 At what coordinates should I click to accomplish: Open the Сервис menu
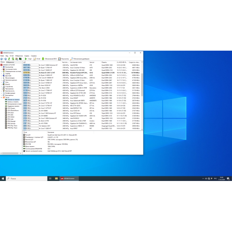click(27, 56)
